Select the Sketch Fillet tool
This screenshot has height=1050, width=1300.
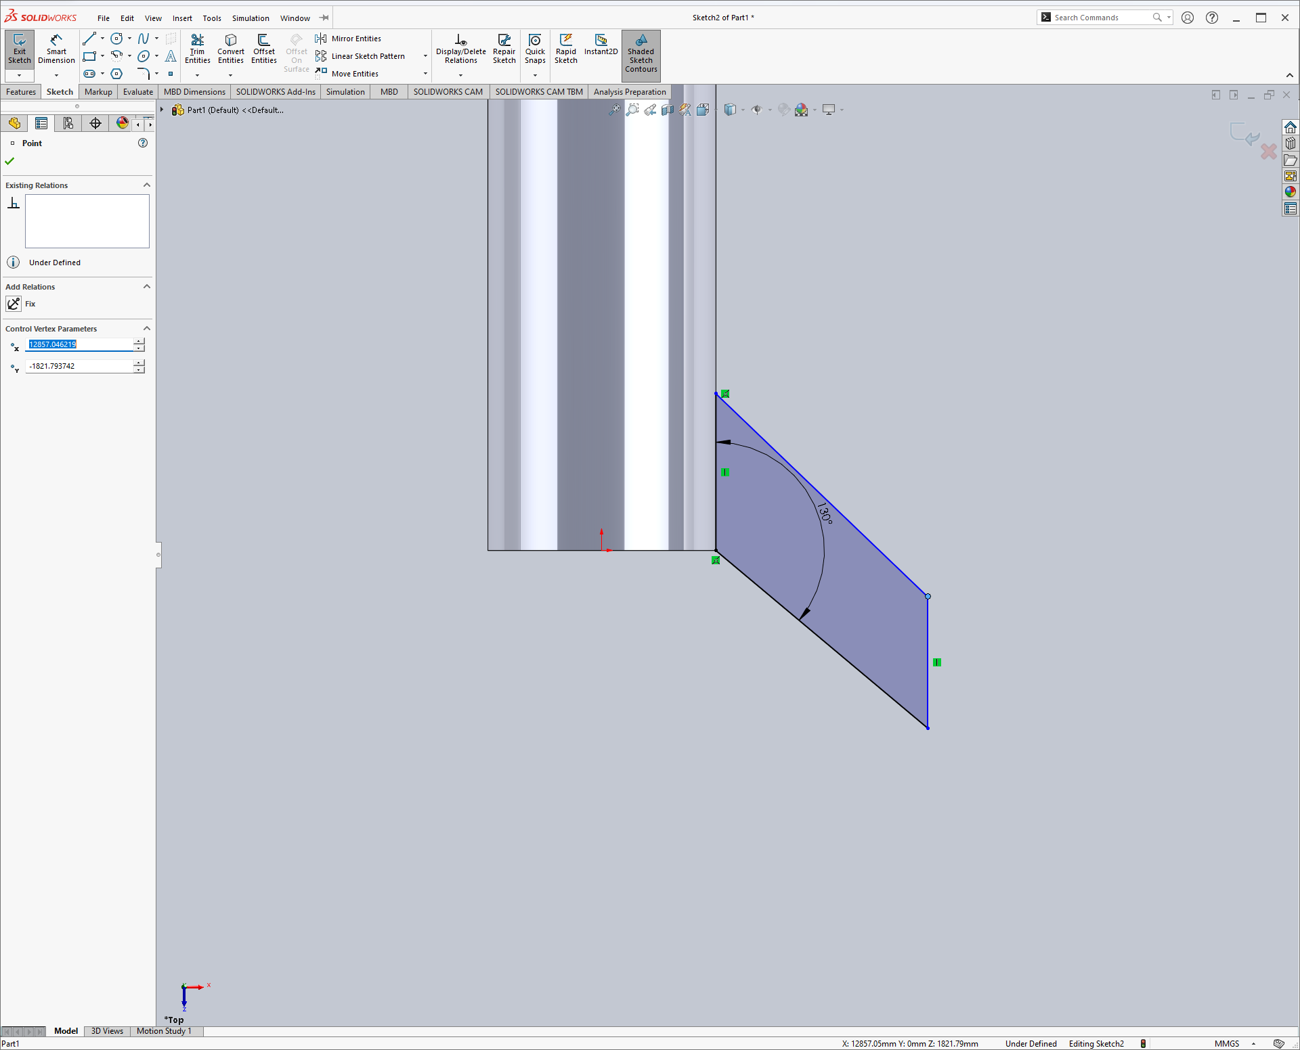(144, 74)
